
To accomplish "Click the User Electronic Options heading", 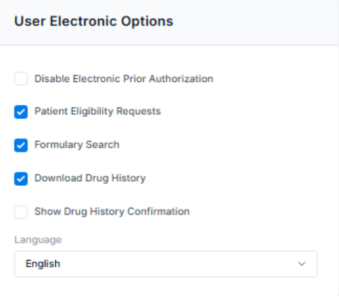I will pos(94,22).
